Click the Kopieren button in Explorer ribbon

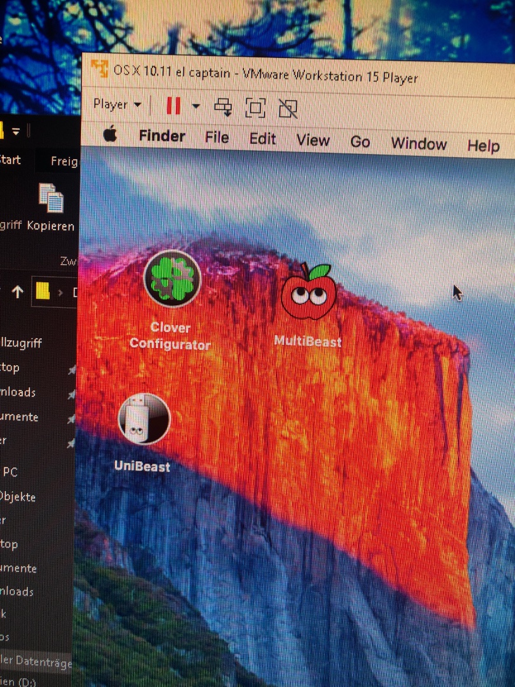click(51, 207)
